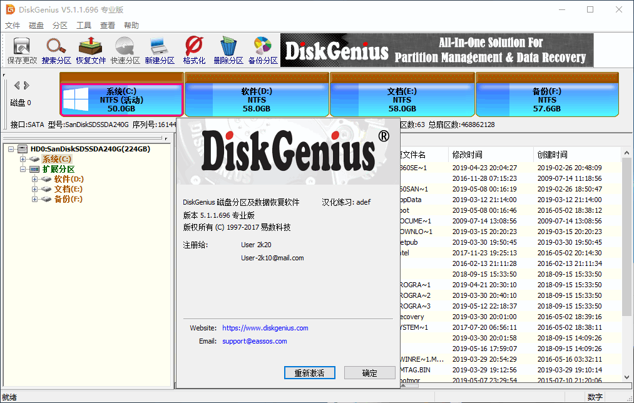
Task: Click the 软件(D:) drive icon in tree
Action: click(x=46, y=179)
